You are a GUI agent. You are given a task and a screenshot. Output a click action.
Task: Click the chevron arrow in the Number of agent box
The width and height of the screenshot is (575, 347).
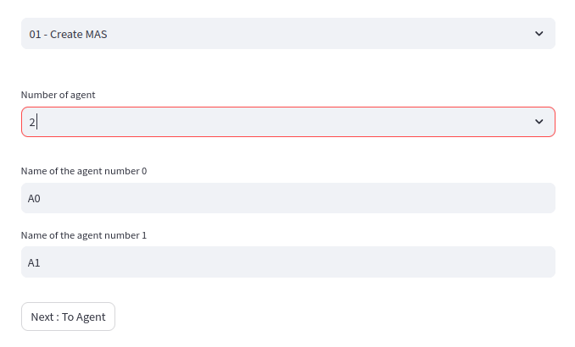coord(539,122)
